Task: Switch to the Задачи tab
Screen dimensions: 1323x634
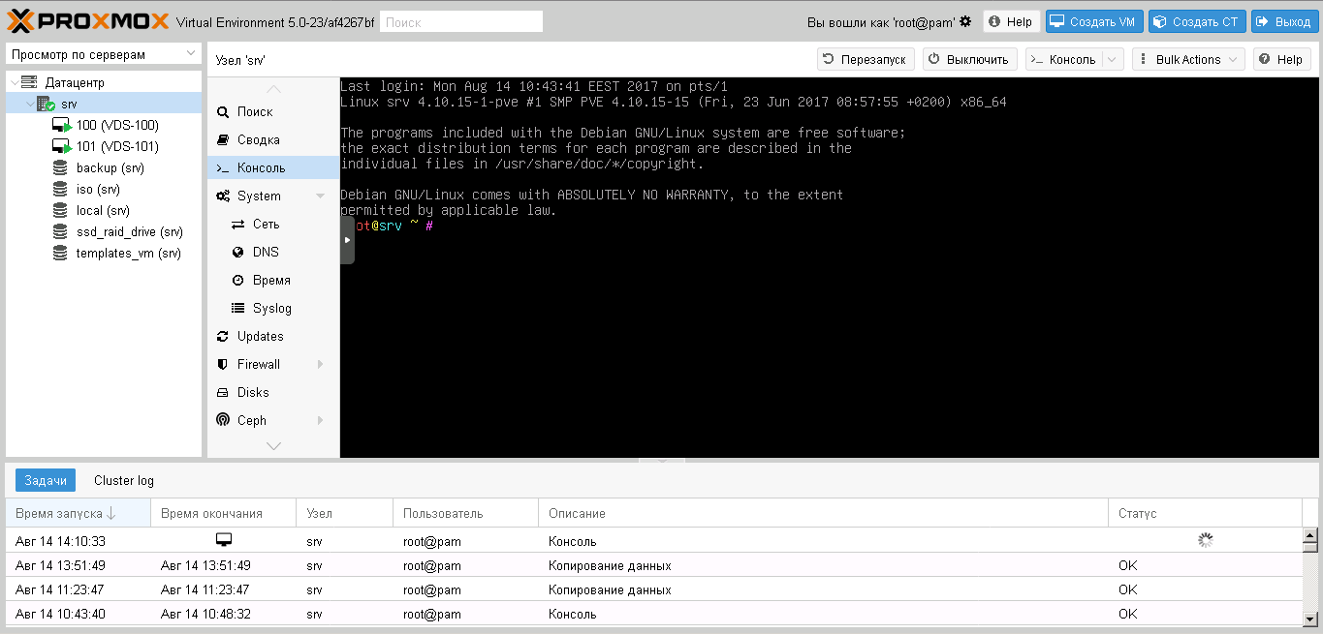Action: (x=46, y=480)
